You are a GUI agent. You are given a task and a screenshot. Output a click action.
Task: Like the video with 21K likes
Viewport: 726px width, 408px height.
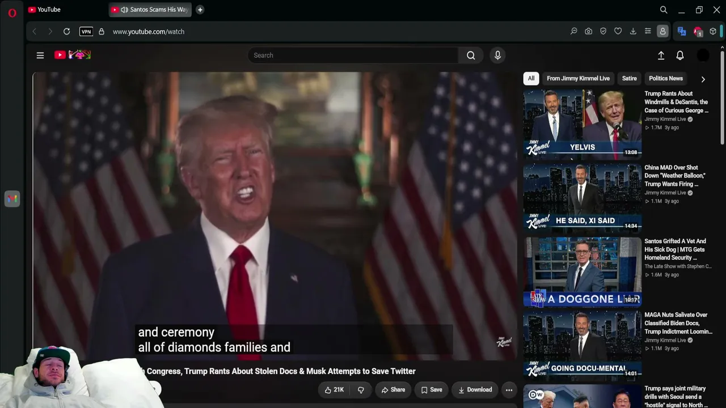(334, 390)
